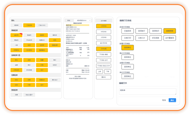Click 下方插入自定义文本 button

tap(104, 66)
